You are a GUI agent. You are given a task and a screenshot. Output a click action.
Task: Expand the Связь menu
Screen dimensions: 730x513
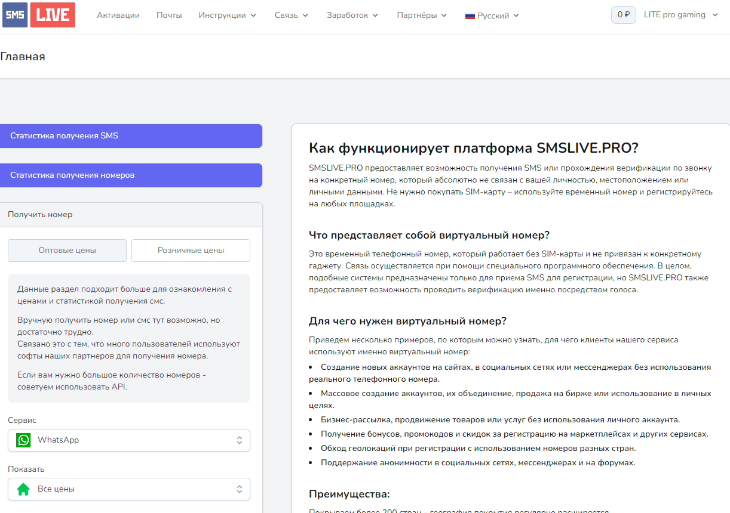292,15
